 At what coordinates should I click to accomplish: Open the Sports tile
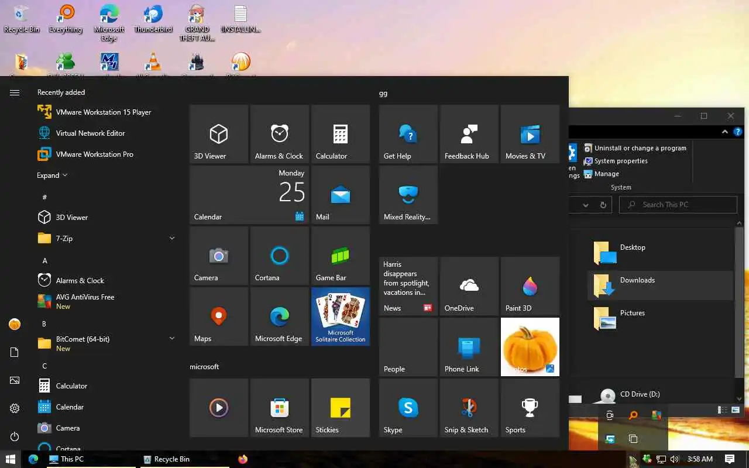[530, 408]
